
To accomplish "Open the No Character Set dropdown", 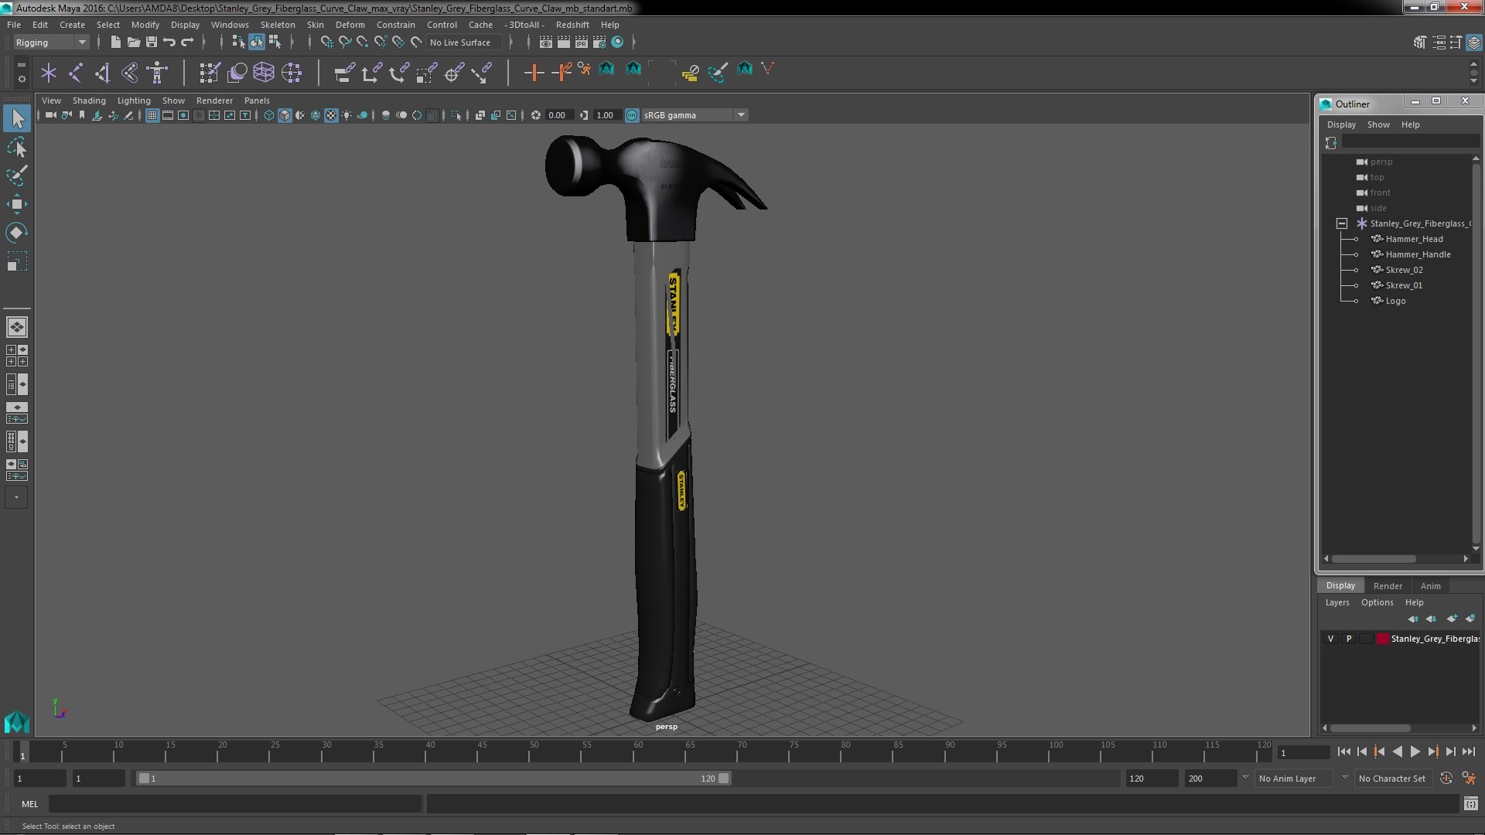I will click(x=1395, y=779).
